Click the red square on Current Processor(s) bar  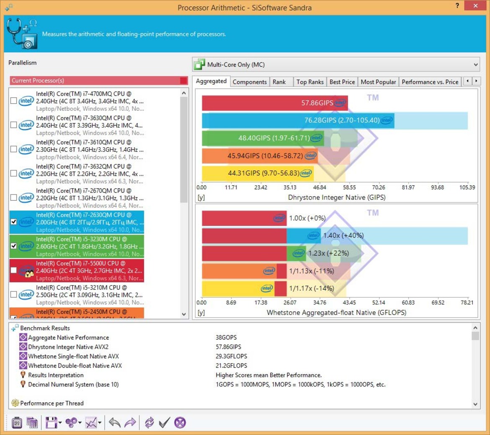click(183, 80)
